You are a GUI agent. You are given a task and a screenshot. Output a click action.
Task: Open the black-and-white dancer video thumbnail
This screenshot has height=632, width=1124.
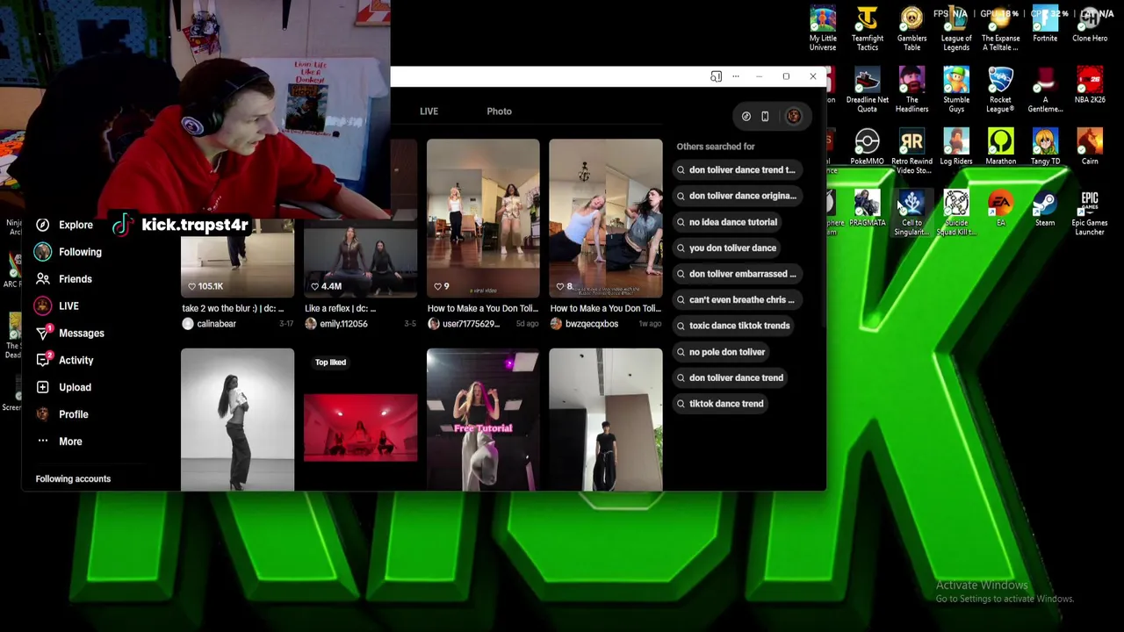coord(237,420)
